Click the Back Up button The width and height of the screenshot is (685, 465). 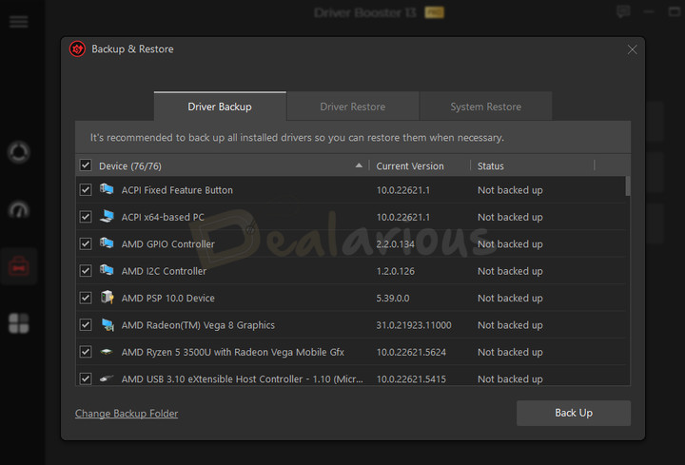(573, 413)
